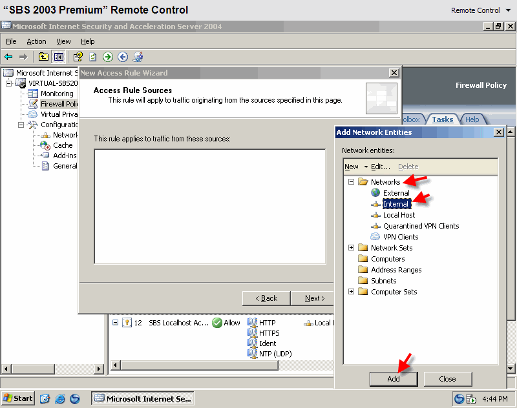This screenshot has width=517, height=408.
Task: Click the third quick launch icon
Action: click(x=75, y=399)
